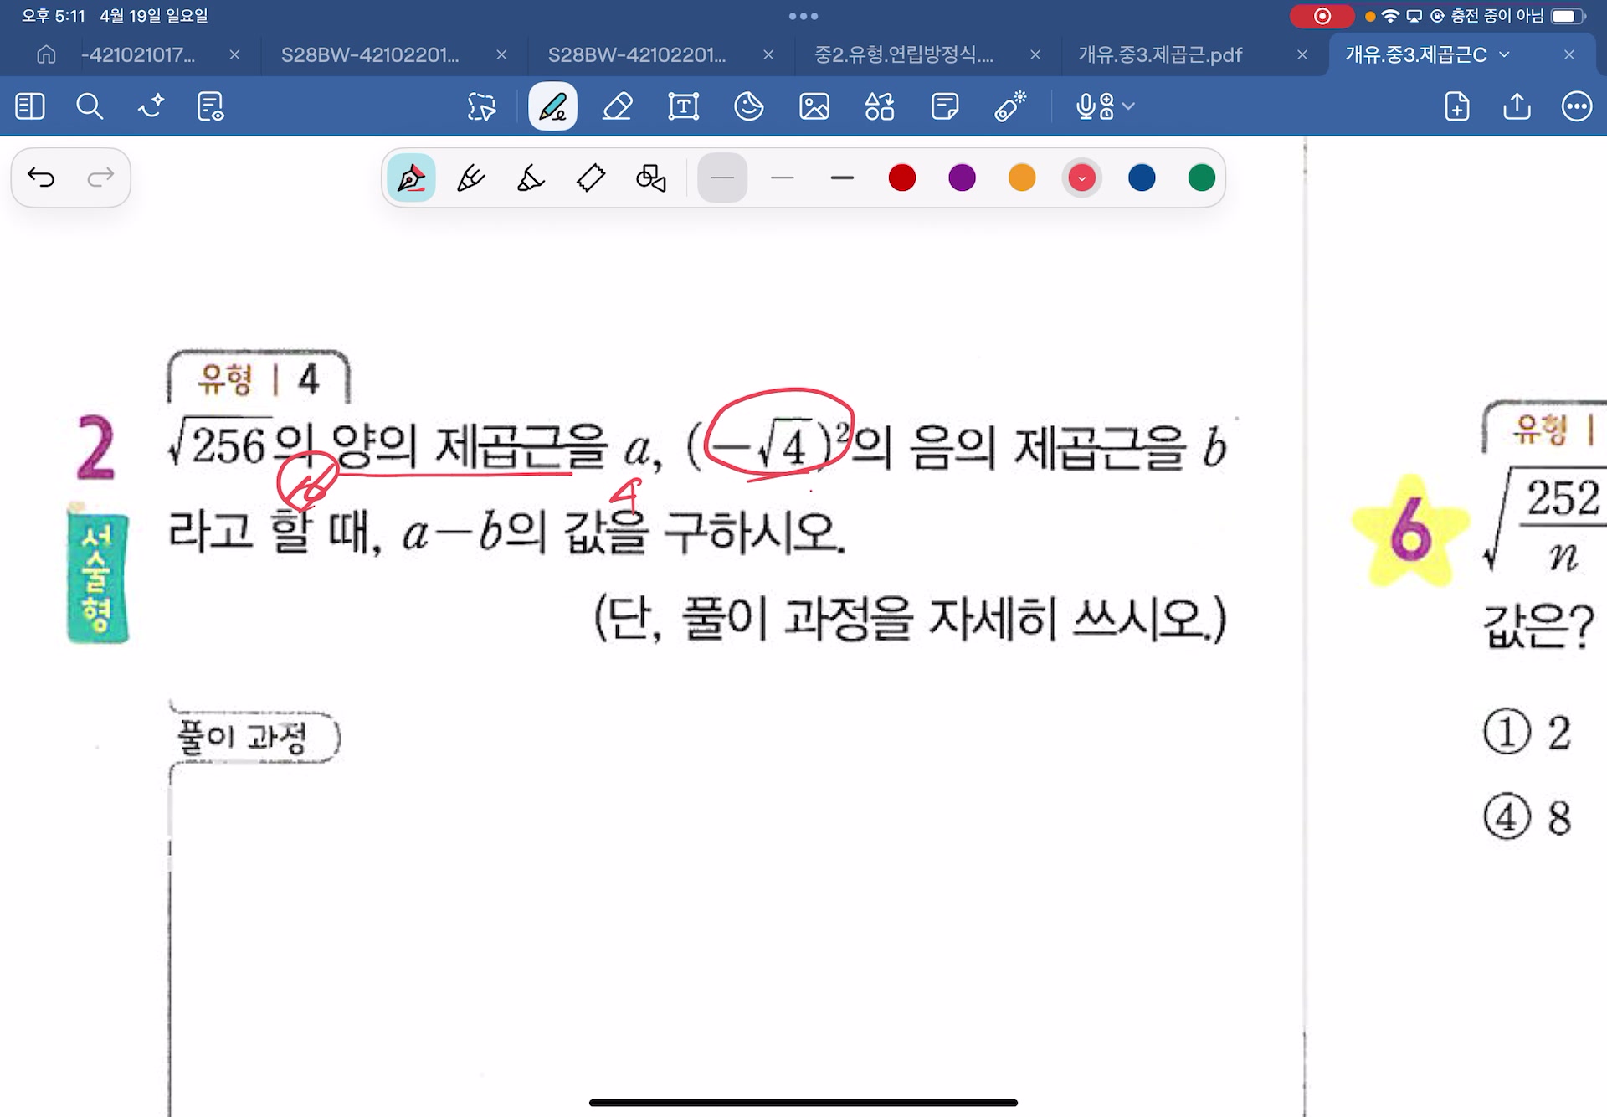Go to the home library icon
Image resolution: width=1607 pixels, height=1117 pixels.
[47, 54]
